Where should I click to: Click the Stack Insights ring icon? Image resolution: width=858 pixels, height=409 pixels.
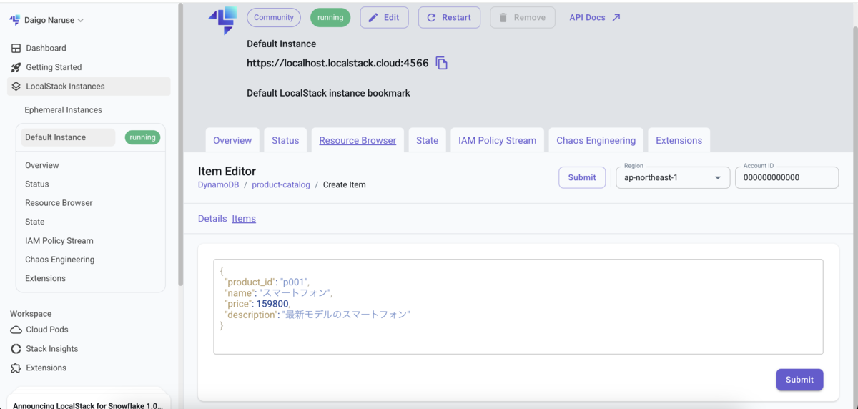[16, 349]
